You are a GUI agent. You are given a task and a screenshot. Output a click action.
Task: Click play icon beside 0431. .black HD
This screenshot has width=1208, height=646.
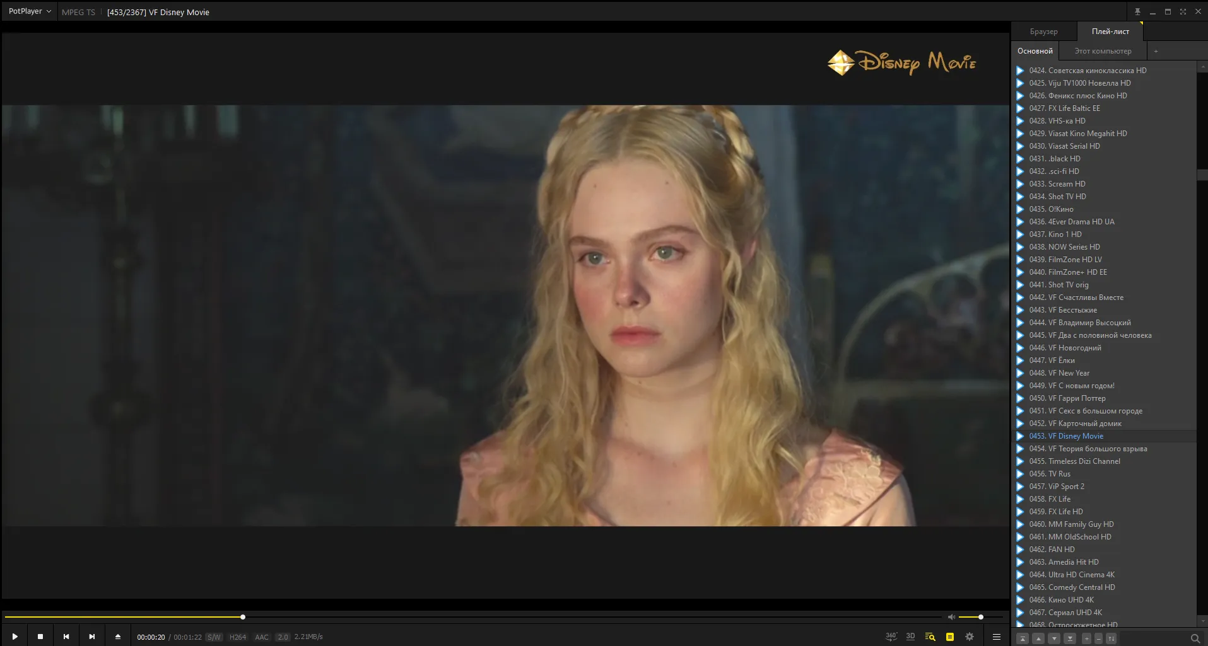(x=1020, y=159)
